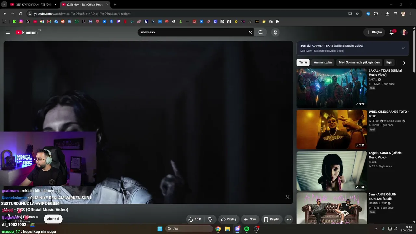Open the Shazam extension
Viewport: 416px width, 234px height.
[368, 14]
